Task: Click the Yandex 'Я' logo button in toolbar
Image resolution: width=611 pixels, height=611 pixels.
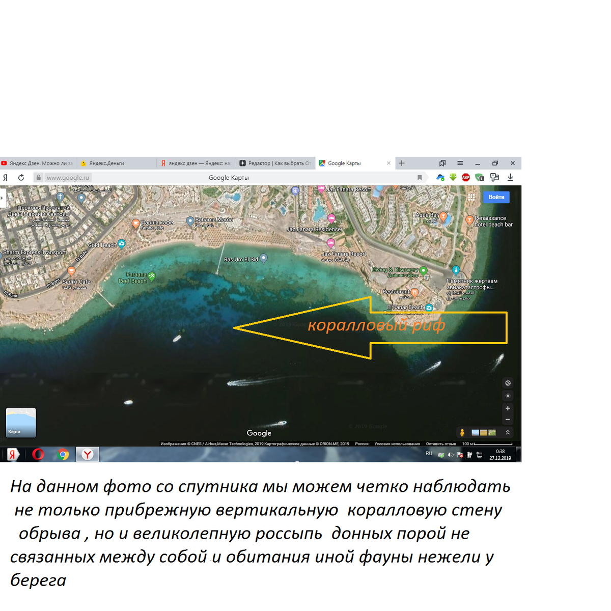Action: [5, 177]
